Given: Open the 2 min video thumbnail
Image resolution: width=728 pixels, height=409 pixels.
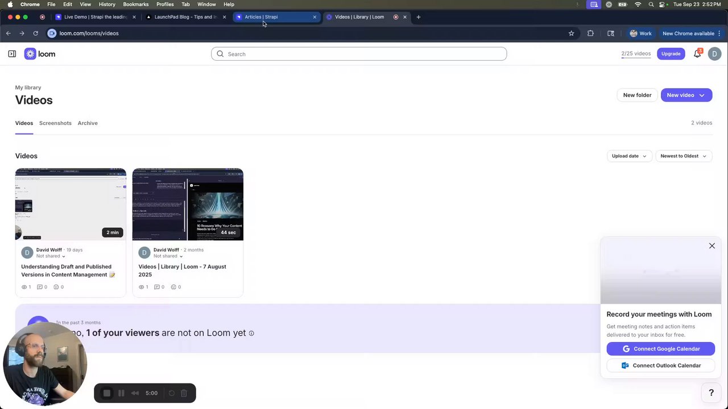Looking at the screenshot, I should [x=71, y=204].
